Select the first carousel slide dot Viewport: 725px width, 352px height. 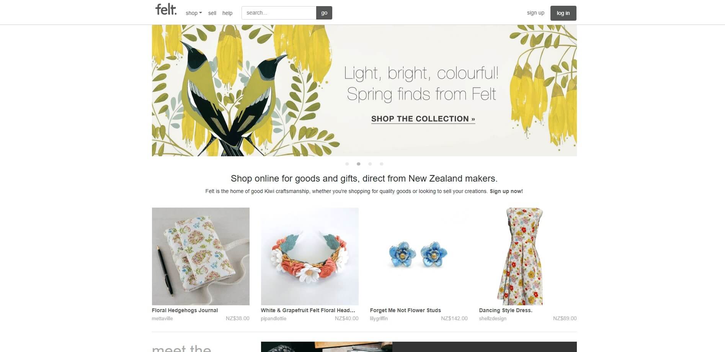[347, 164]
